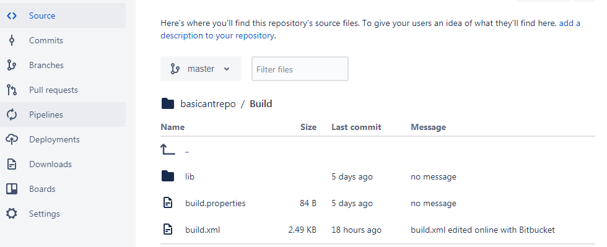
Task: Select the Commits icon in sidebar
Action: click(x=12, y=40)
